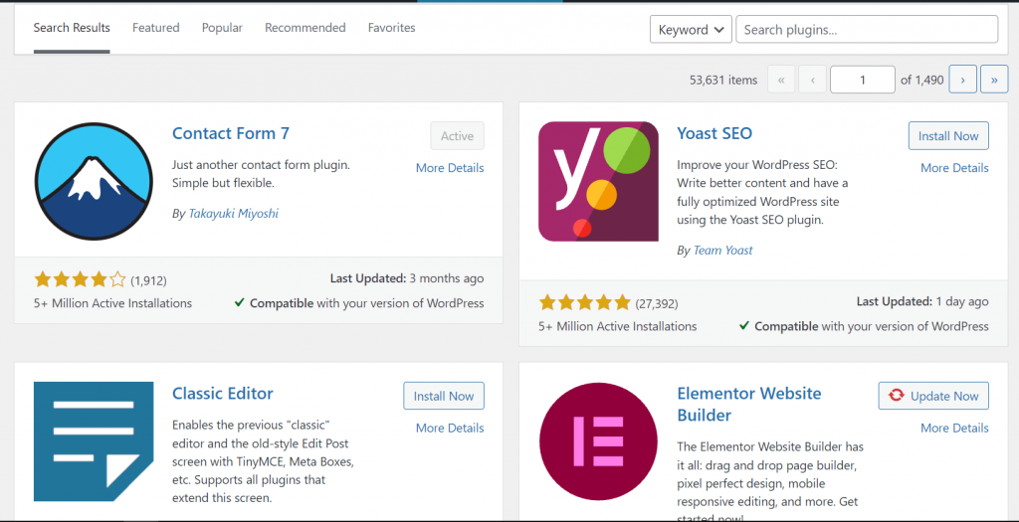Focus the Search plugins input field
The height and width of the screenshot is (522, 1019).
pyautogui.click(x=867, y=29)
